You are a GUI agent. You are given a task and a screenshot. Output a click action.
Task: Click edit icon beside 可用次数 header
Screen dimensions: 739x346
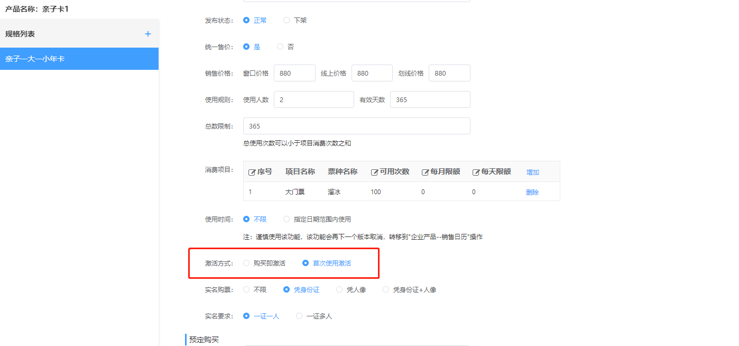(x=374, y=172)
